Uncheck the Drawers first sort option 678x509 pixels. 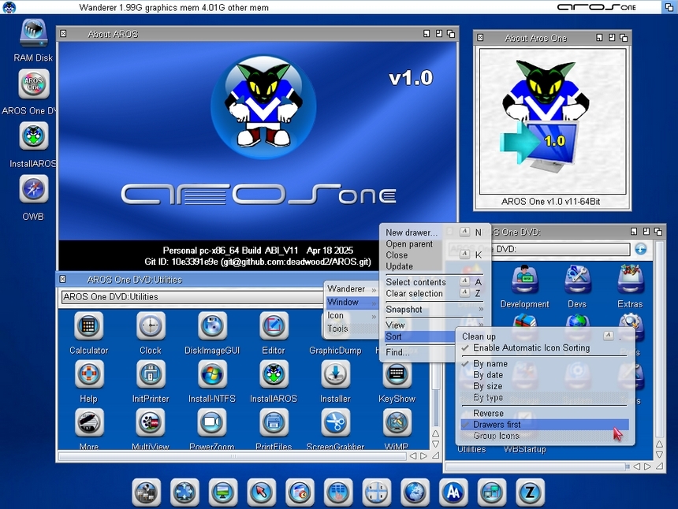click(497, 425)
